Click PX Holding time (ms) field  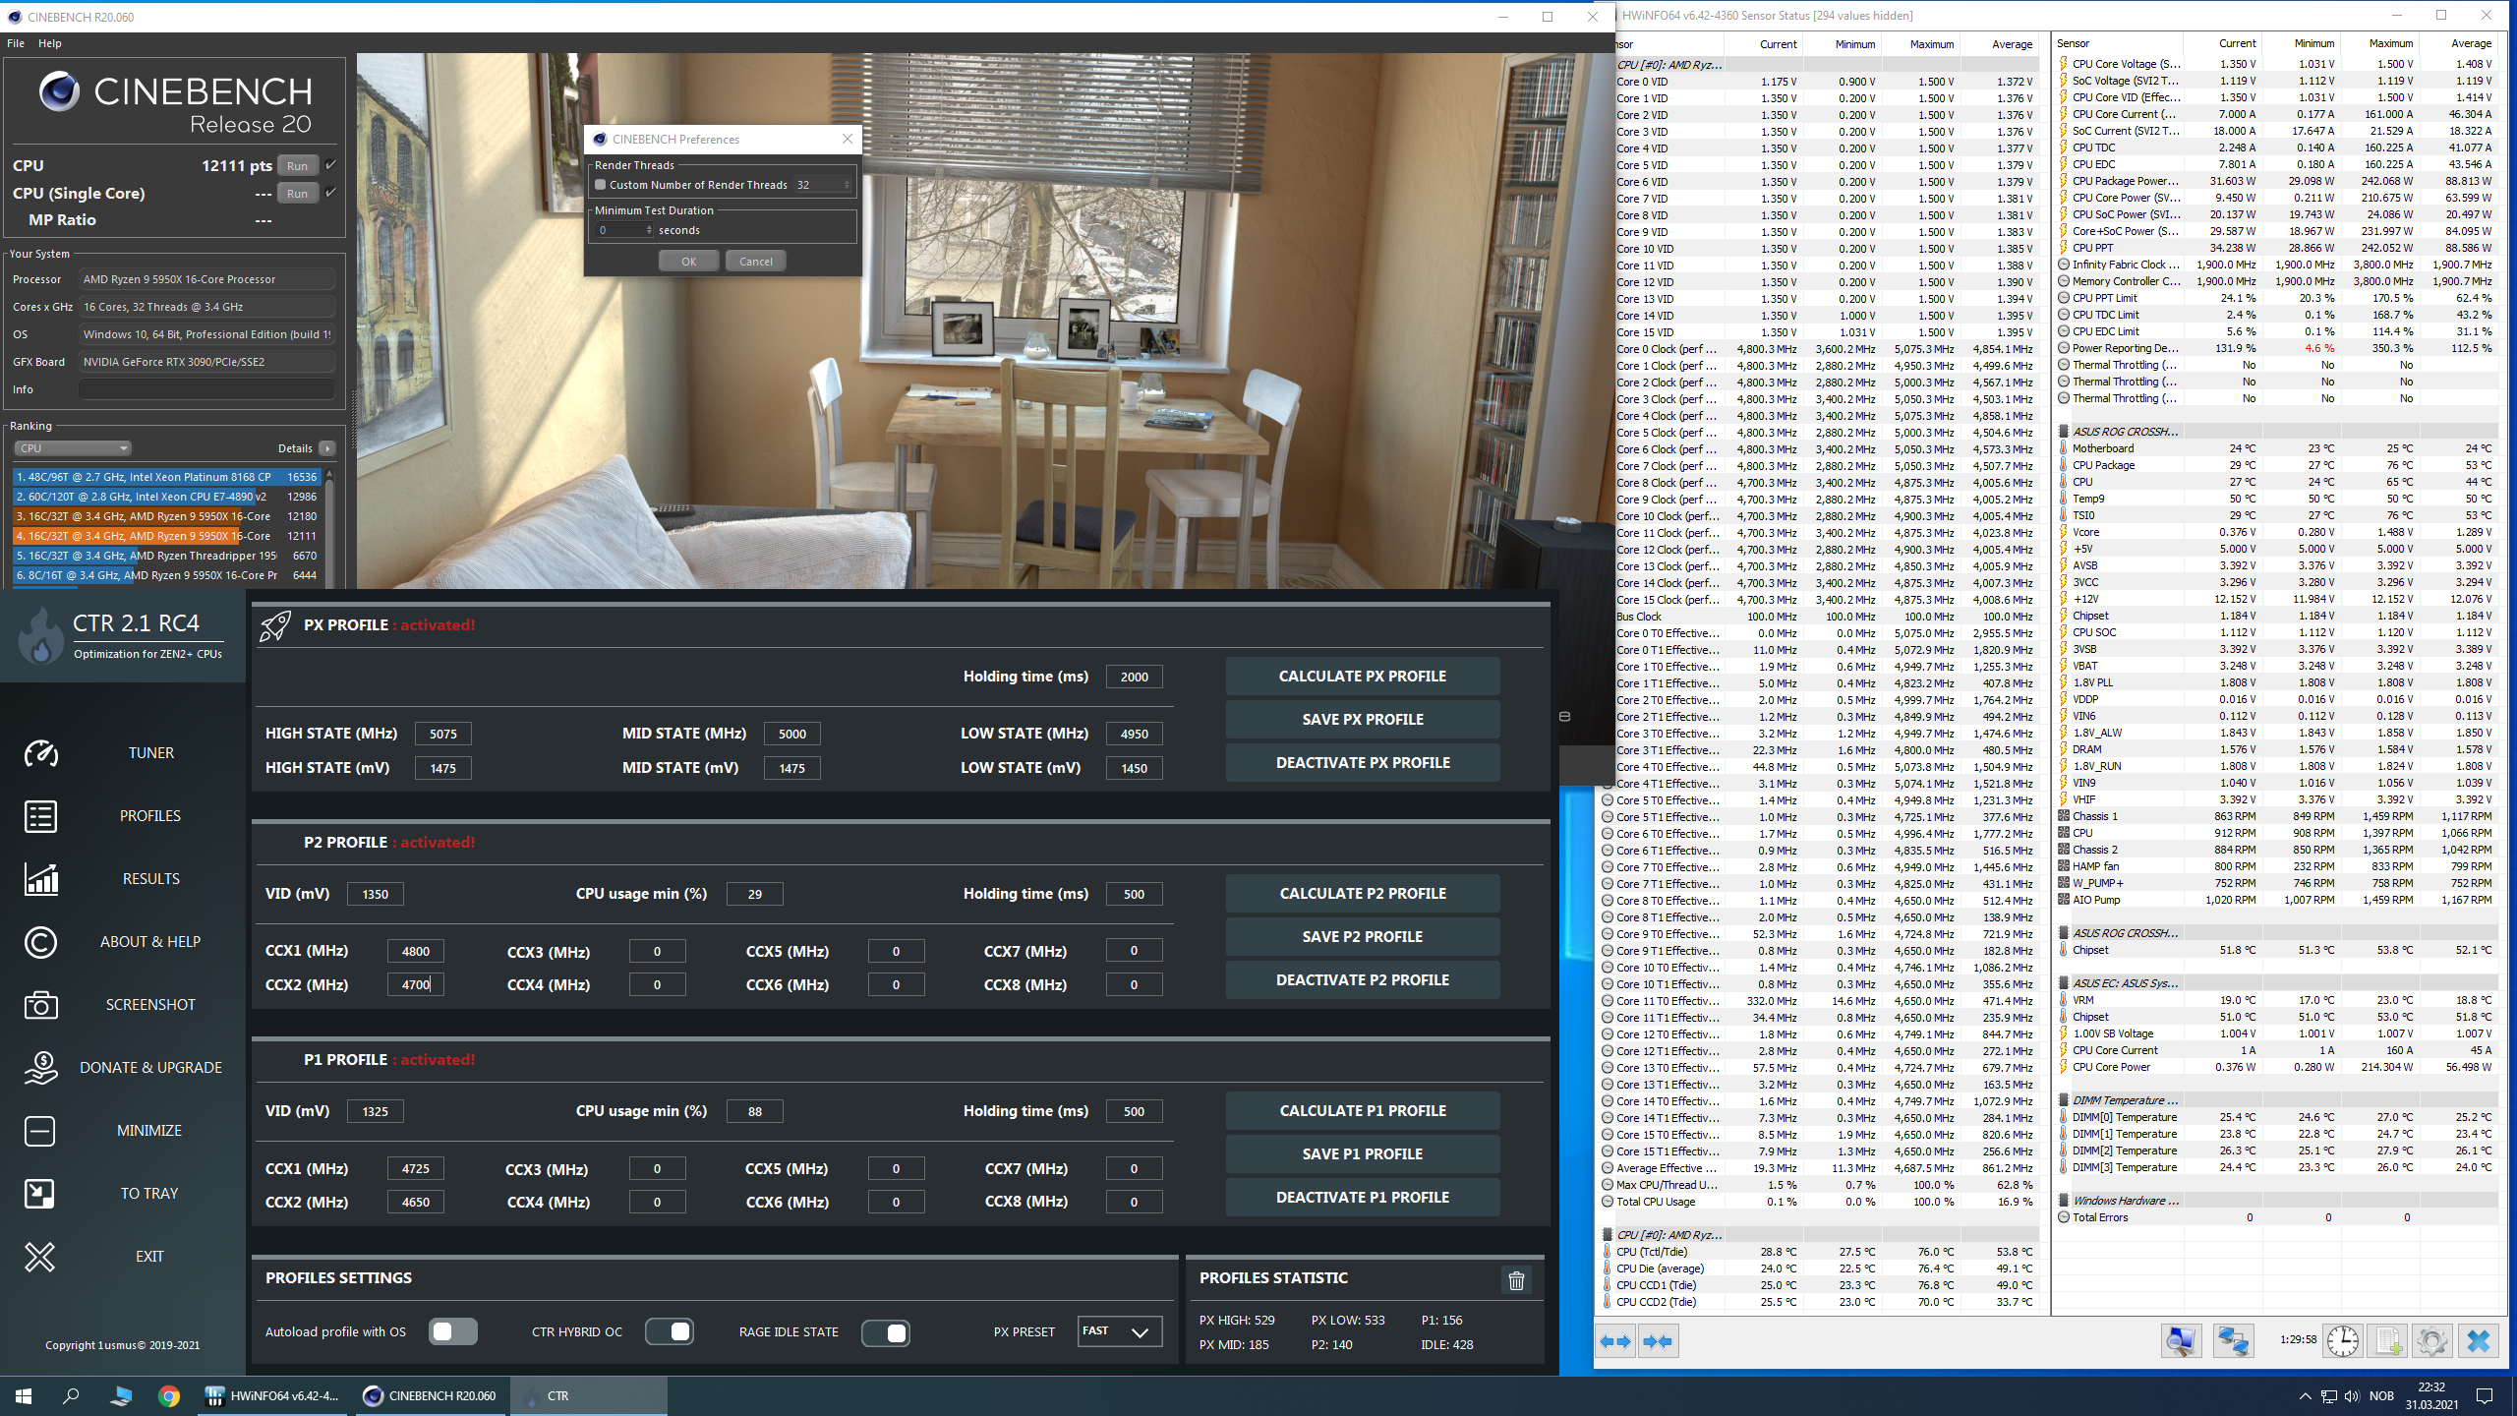point(1134,677)
